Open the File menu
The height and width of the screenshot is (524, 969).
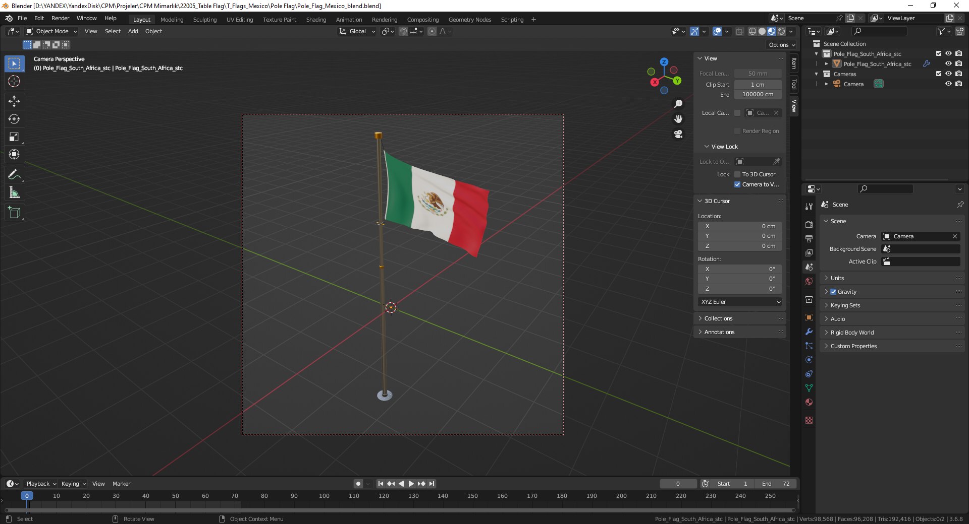(x=22, y=18)
